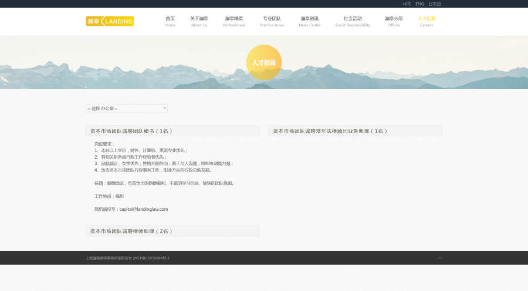Open the 选择办公室 office dropdown
This screenshot has width=528, height=291.
pyautogui.click(x=127, y=108)
